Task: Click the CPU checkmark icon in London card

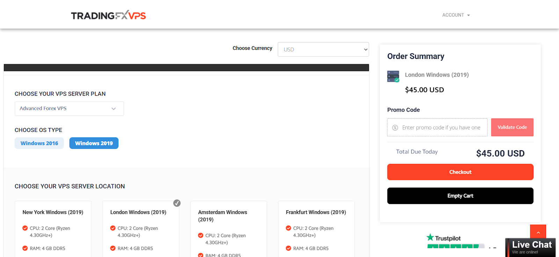Action: [x=113, y=228]
